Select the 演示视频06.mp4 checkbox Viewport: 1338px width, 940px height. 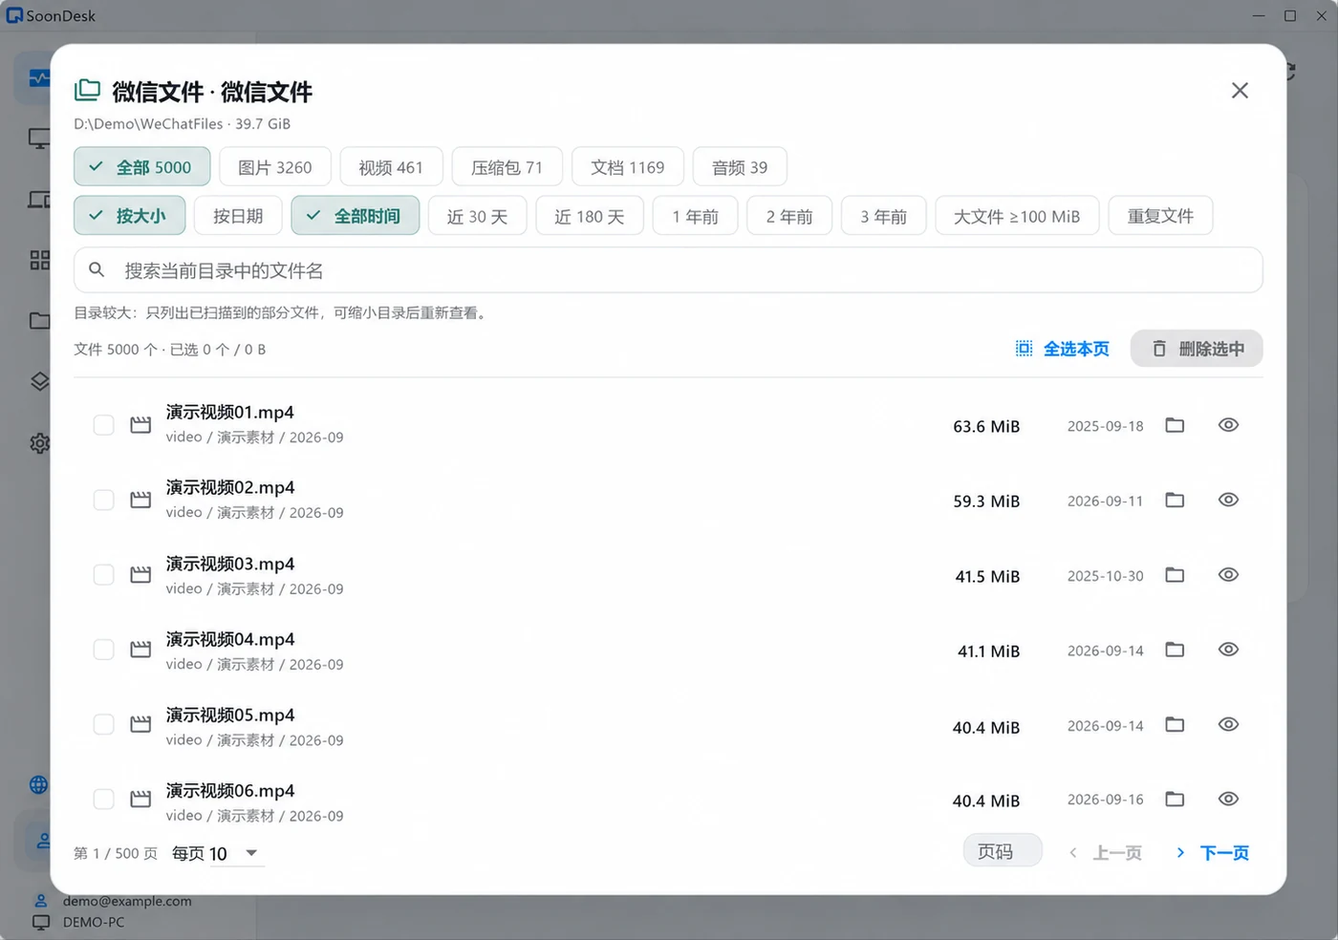coord(103,799)
